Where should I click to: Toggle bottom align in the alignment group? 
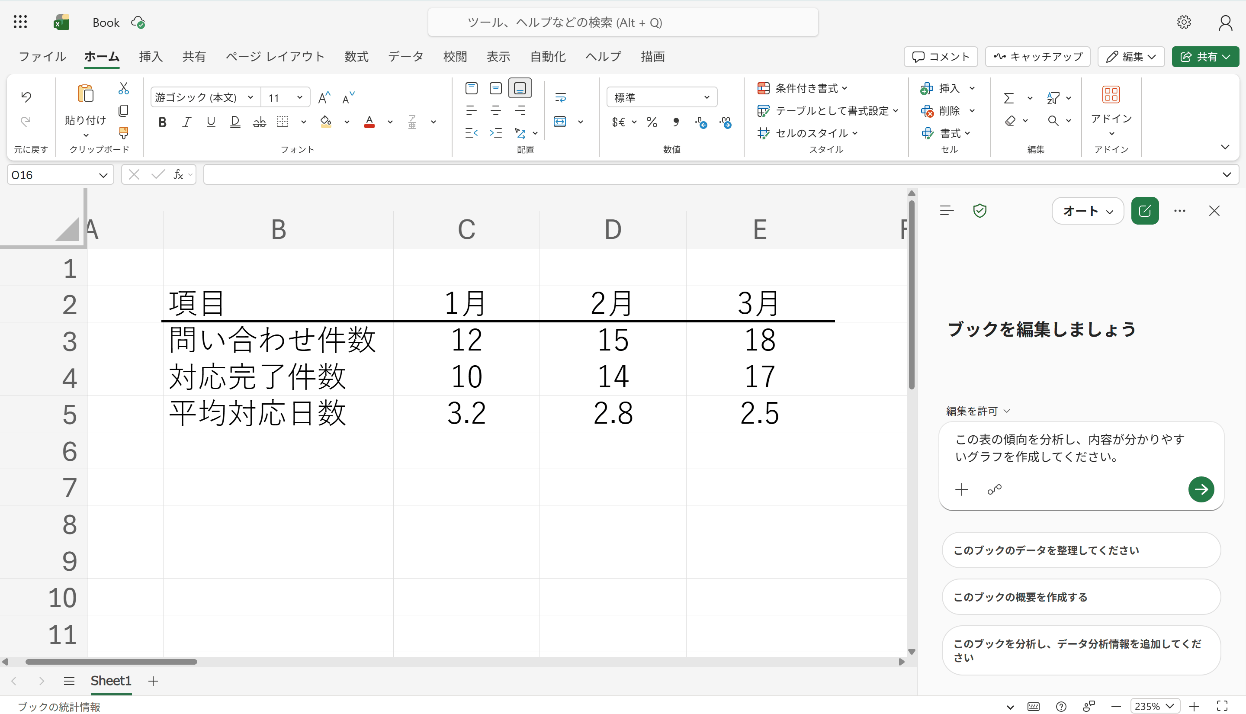click(x=520, y=88)
